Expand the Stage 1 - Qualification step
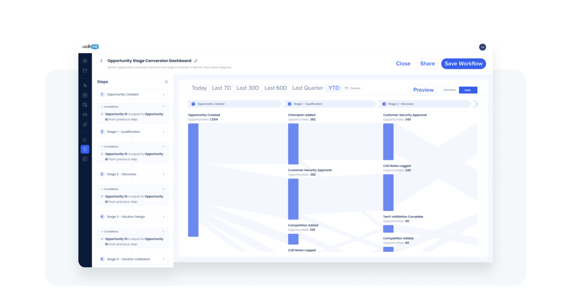 (x=132, y=131)
